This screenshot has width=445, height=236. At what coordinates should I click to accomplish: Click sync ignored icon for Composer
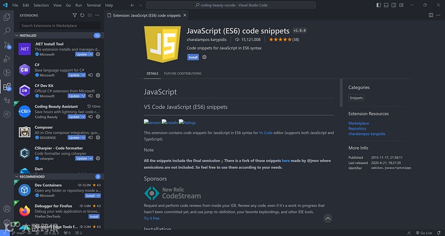[x=91, y=137]
